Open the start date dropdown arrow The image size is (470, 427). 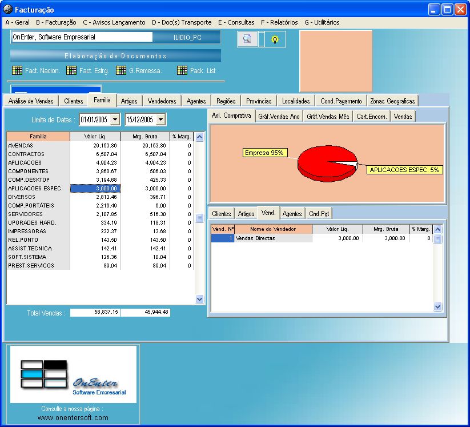pos(115,119)
